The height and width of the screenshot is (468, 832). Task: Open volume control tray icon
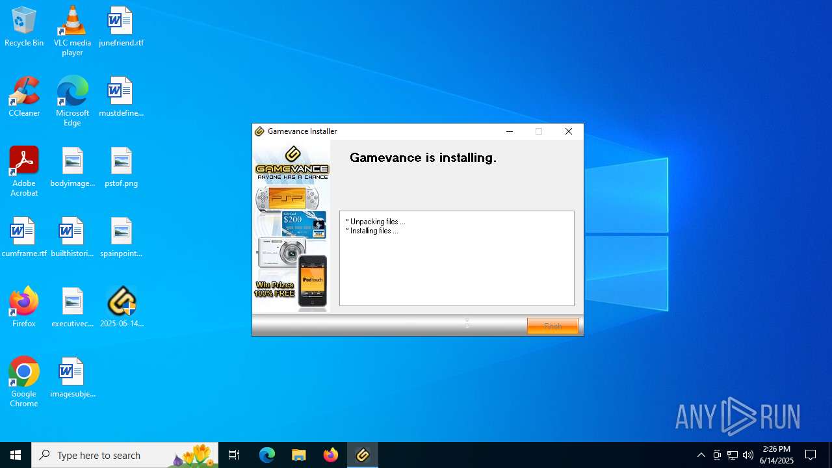[x=748, y=455]
